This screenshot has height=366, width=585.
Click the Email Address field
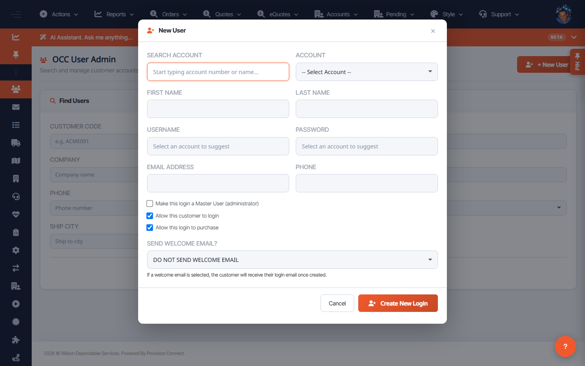point(218,183)
